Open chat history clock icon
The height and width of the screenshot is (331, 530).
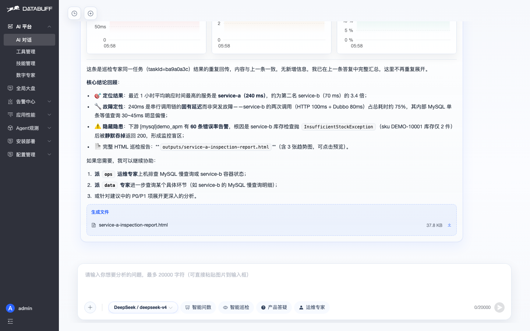(74, 14)
